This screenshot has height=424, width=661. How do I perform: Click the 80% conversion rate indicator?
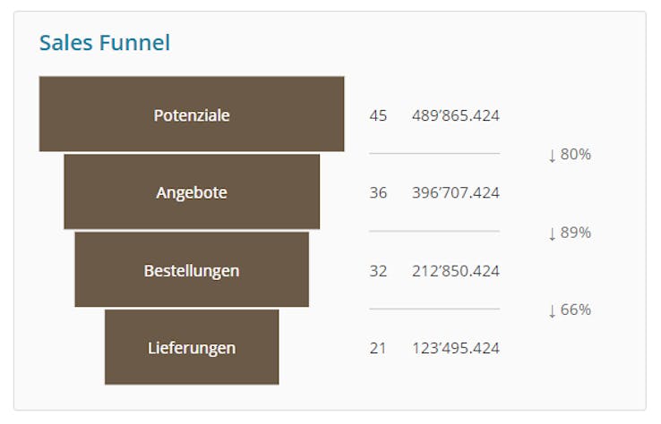click(x=575, y=155)
